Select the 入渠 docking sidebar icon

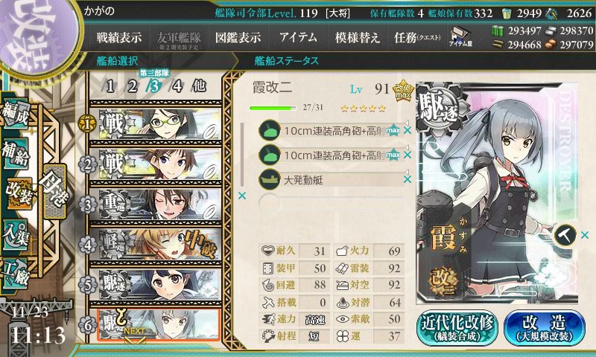16,234
